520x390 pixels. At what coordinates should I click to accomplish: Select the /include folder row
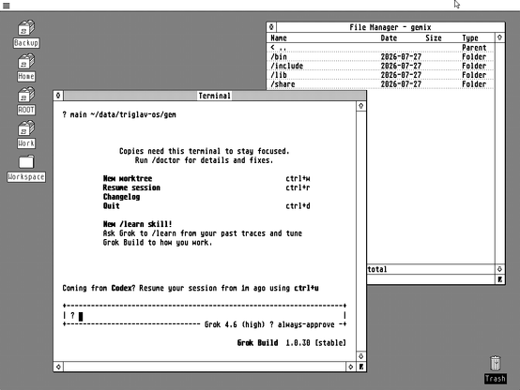[x=380, y=66]
